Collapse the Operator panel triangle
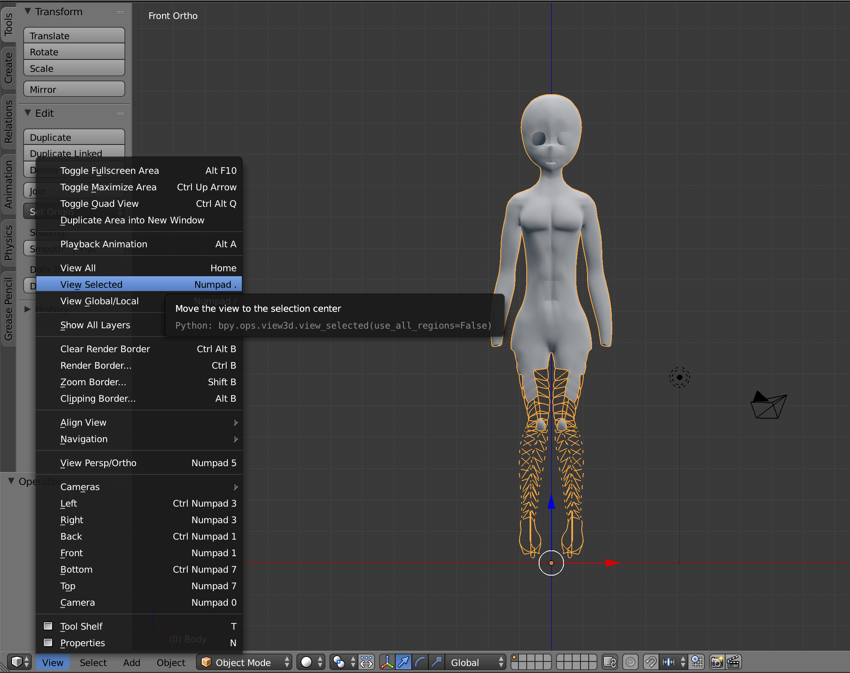 [11, 481]
